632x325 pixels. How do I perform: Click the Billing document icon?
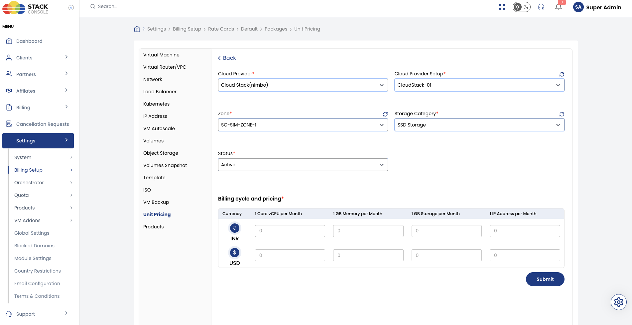pyautogui.click(x=9, y=107)
